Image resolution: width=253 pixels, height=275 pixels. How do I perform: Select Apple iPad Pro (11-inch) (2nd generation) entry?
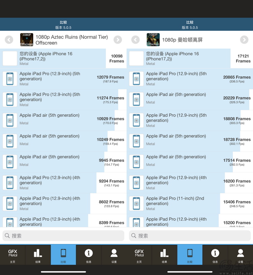click(190, 203)
